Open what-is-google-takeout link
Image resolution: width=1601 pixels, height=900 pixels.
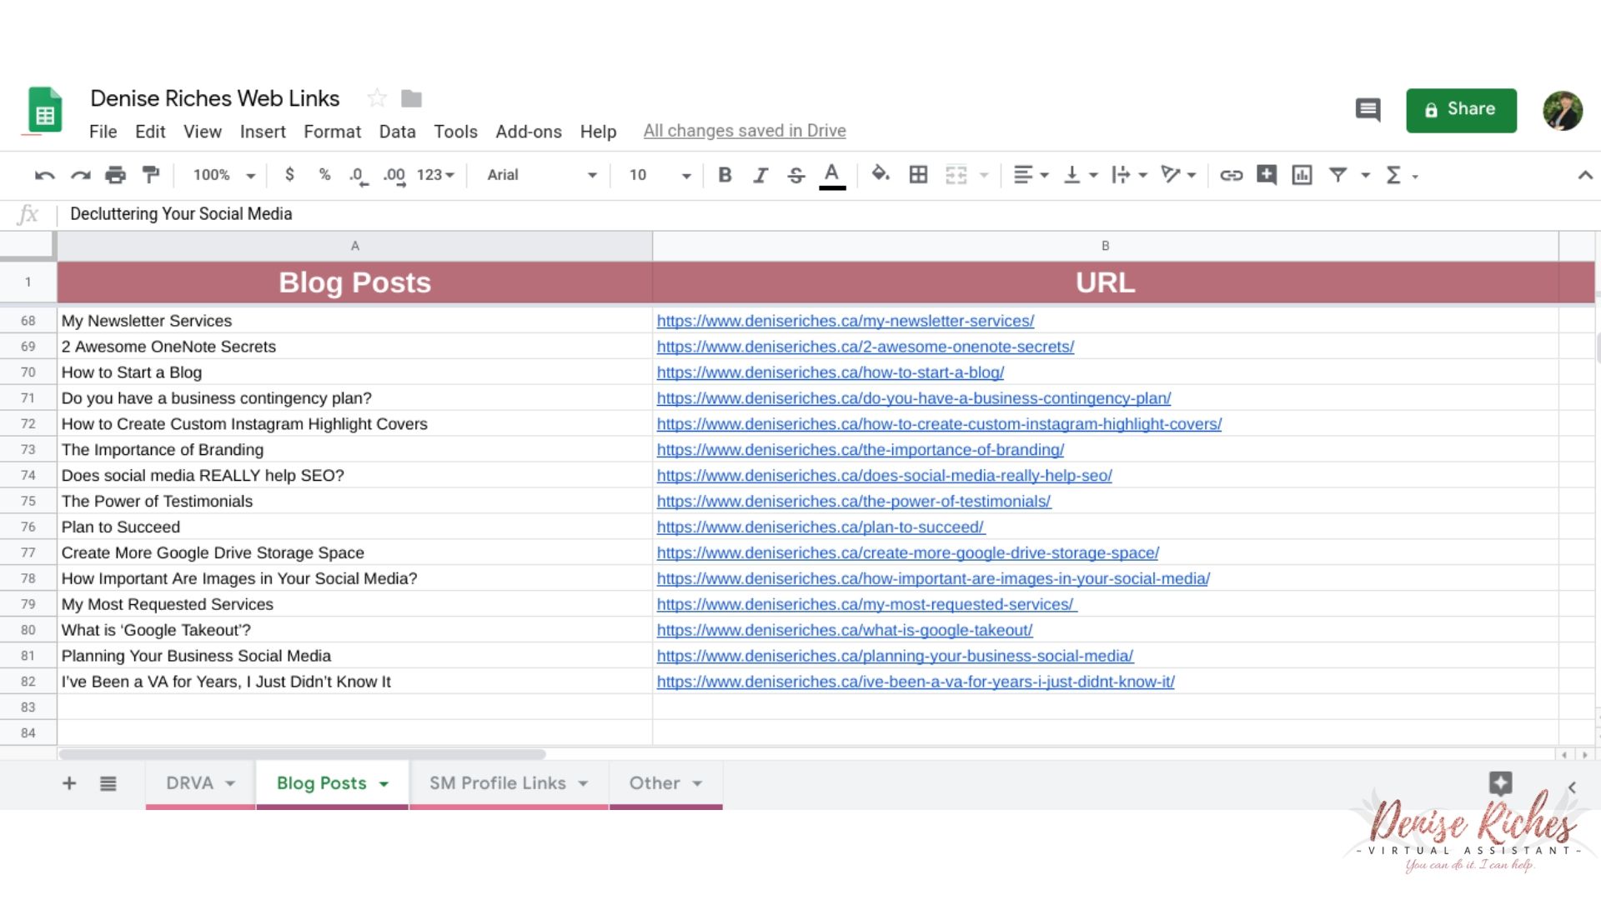pyautogui.click(x=844, y=631)
